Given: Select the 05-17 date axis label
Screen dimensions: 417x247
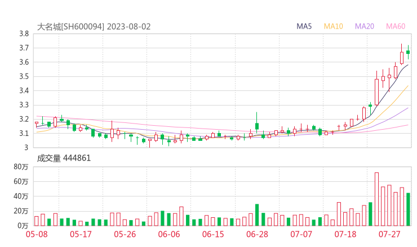Looking at the screenshot, I should point(81,234).
